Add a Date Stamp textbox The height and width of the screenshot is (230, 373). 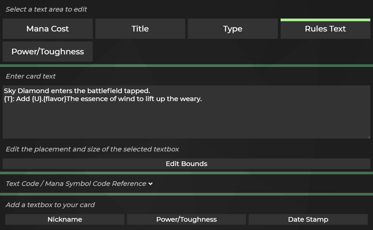(x=308, y=219)
